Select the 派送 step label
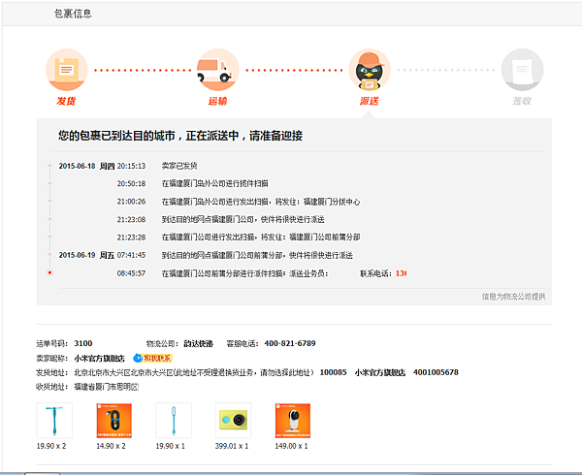 pos(369,101)
